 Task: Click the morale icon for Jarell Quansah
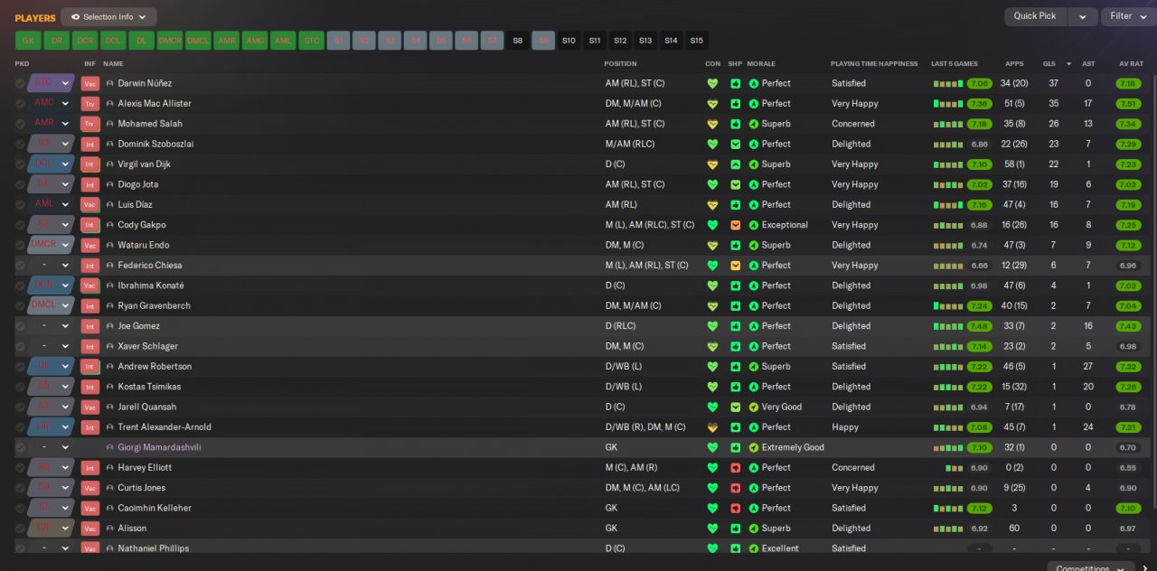tap(754, 407)
